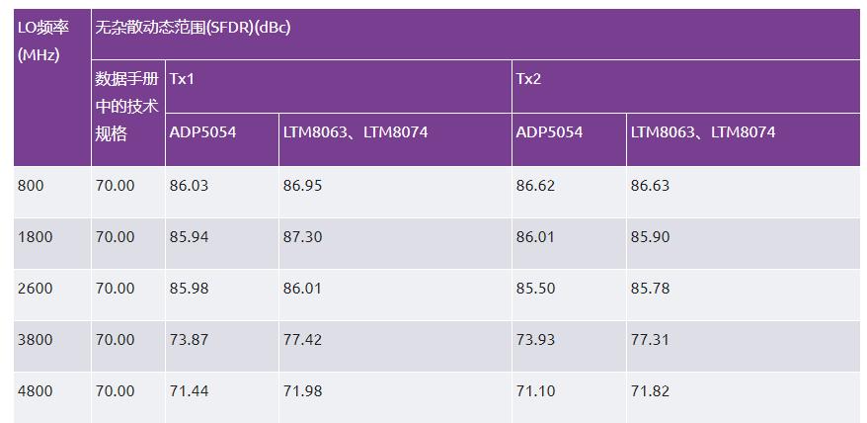Click the 4800 frequency cell

36,391
